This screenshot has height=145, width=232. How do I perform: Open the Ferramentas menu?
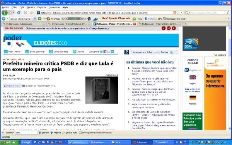(54, 7)
